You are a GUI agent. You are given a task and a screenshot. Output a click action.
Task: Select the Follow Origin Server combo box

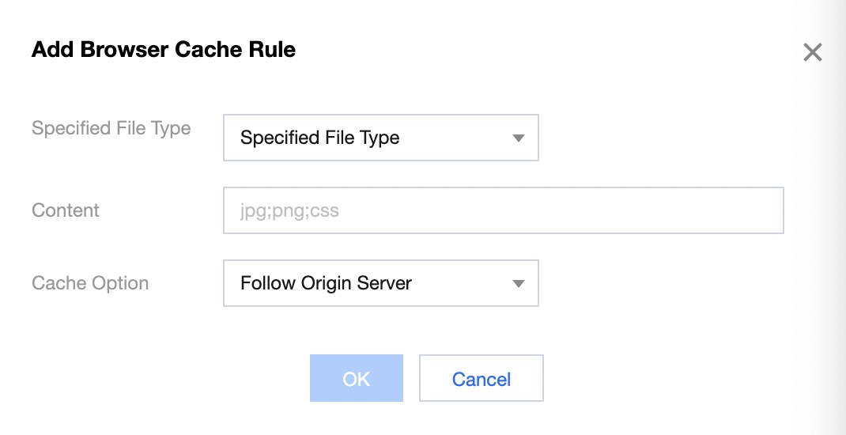click(380, 283)
